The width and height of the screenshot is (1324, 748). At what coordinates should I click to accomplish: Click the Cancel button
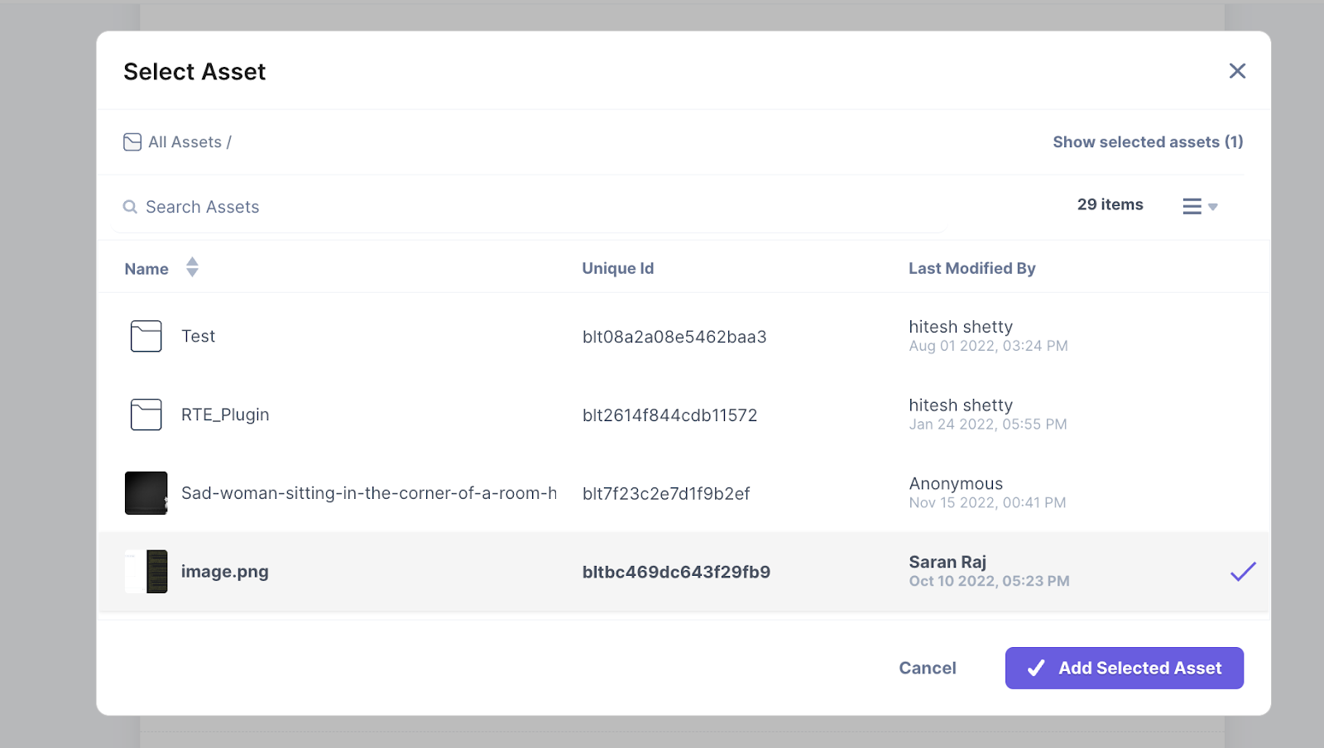[928, 668]
